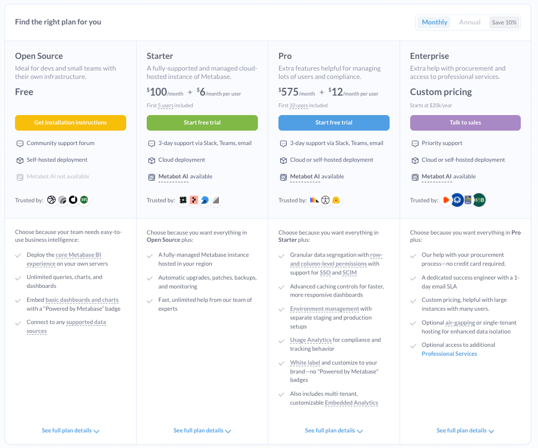This screenshot has height=448, width=538.
Task: Open the Professional Services link
Action: tap(449, 354)
